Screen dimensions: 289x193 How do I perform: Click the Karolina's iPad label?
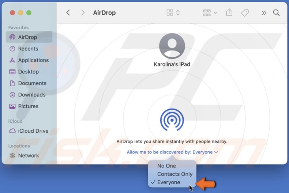click(x=172, y=64)
